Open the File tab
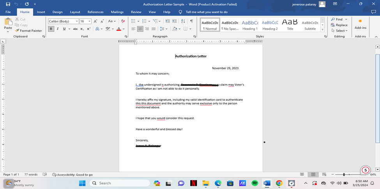380x189 pixels. 8,12
